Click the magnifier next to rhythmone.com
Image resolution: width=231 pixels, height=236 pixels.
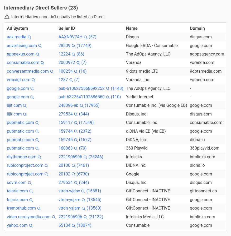pyautogui.click(x=40, y=157)
